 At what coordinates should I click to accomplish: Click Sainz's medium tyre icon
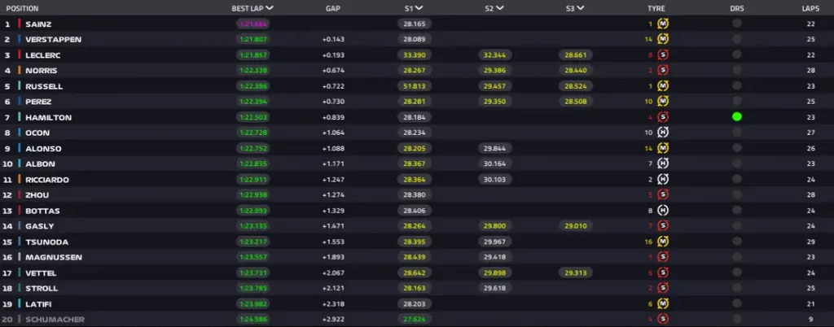663,24
